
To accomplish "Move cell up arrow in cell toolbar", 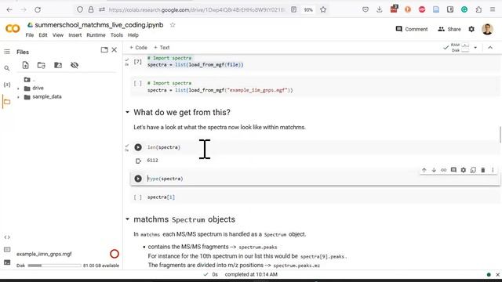I will click(424, 170).
